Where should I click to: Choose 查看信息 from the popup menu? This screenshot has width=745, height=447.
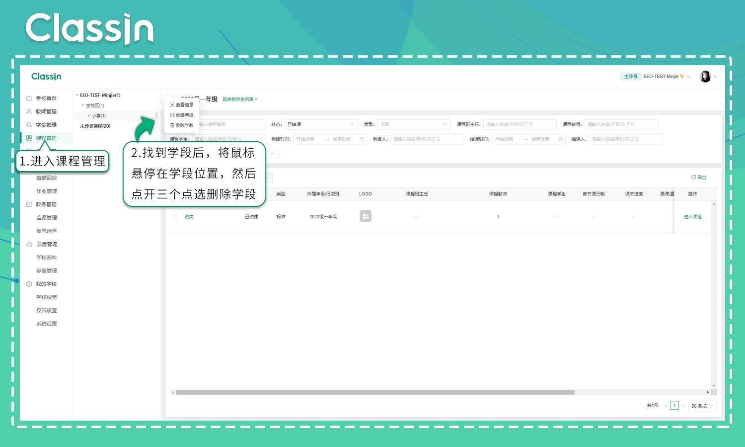click(182, 105)
